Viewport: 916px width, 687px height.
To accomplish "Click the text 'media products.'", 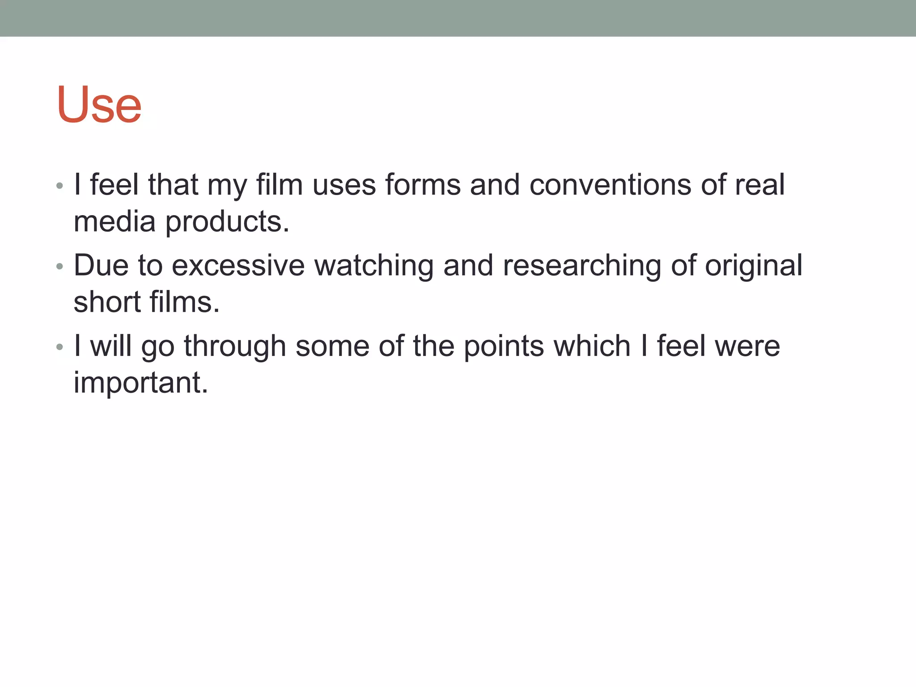I will (x=181, y=221).
